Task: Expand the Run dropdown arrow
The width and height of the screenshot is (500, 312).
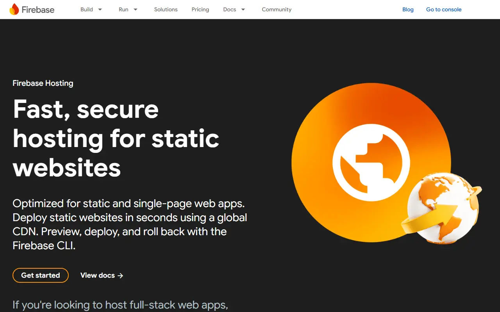Action: [x=136, y=9]
